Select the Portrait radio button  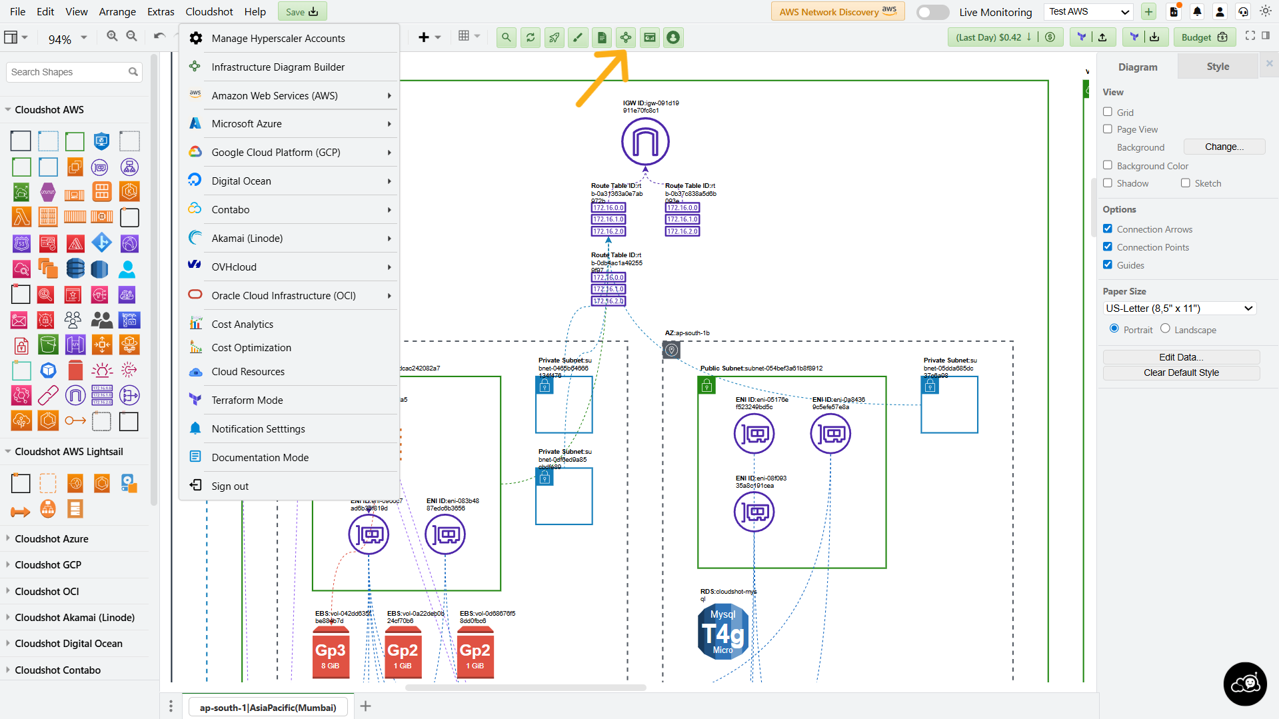coord(1114,329)
